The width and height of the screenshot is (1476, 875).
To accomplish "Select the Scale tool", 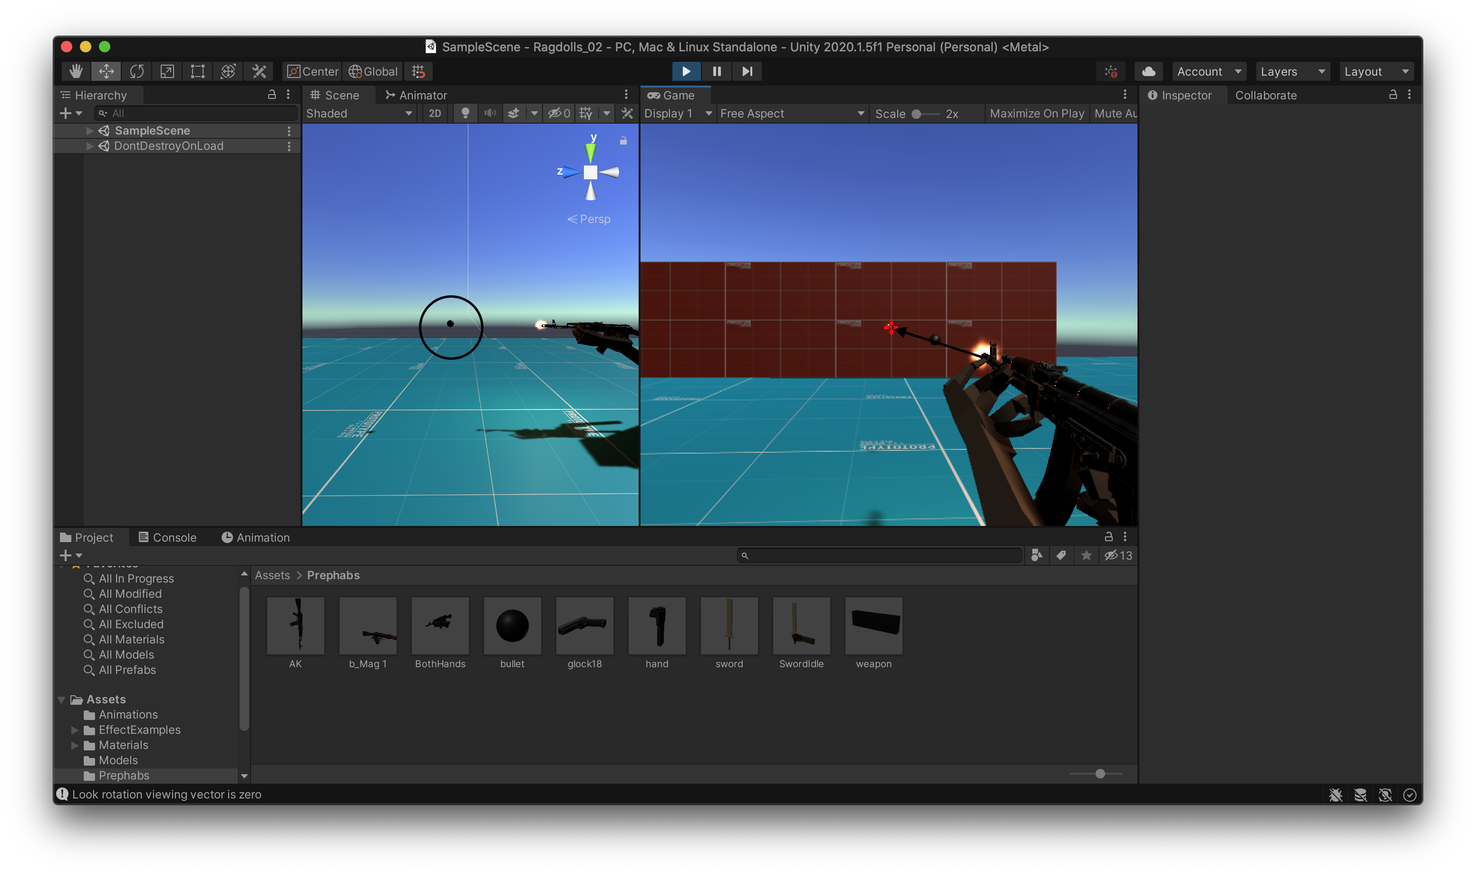I will pyautogui.click(x=167, y=71).
